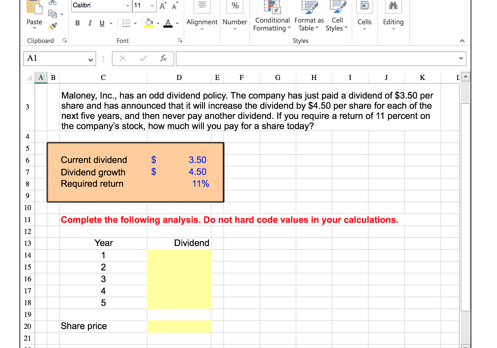Click the Enter checkmark in formula bar
Viewport: 497px width, 348px height.
tap(143, 58)
